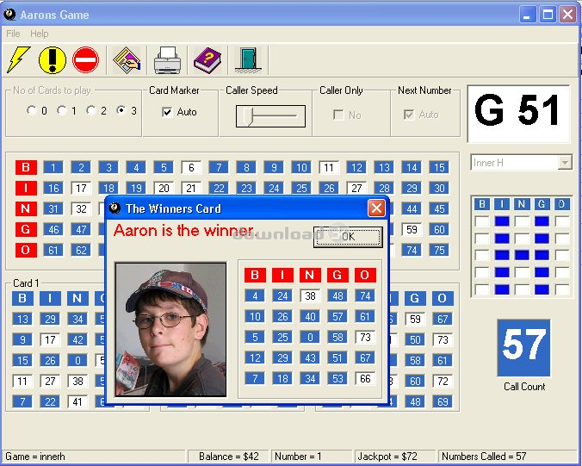Click the printer icon in toolbar
Screen dimensions: 582x466
click(167, 59)
